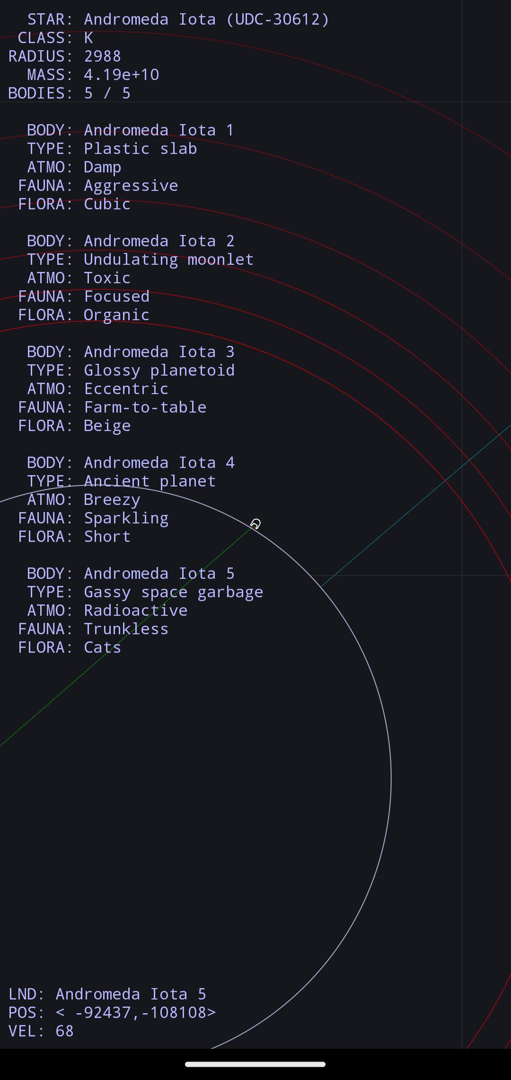Click type Plastic slab
Image resolution: width=511 pixels, height=1080 pixels.
(141, 149)
